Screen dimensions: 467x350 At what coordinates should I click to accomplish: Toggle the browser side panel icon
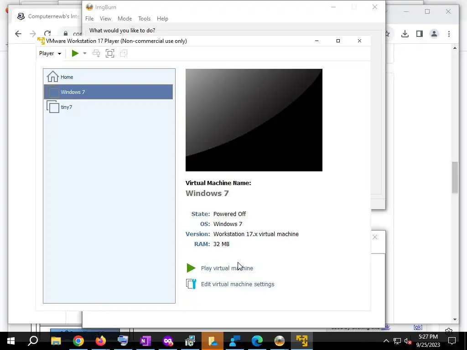[x=420, y=34]
